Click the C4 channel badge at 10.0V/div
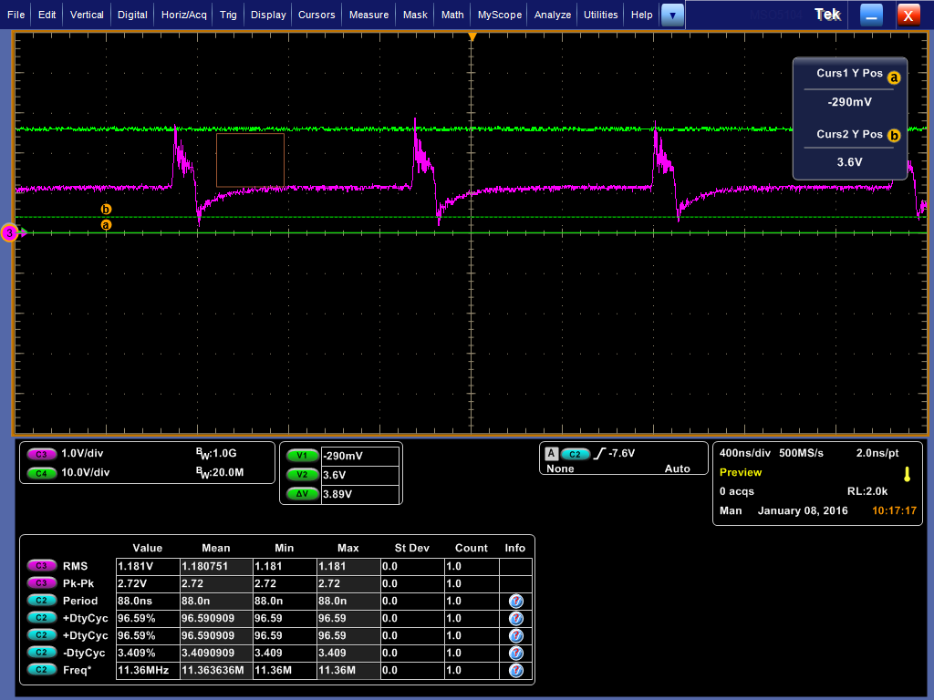Image resolution: width=934 pixels, height=700 pixels. [x=41, y=472]
